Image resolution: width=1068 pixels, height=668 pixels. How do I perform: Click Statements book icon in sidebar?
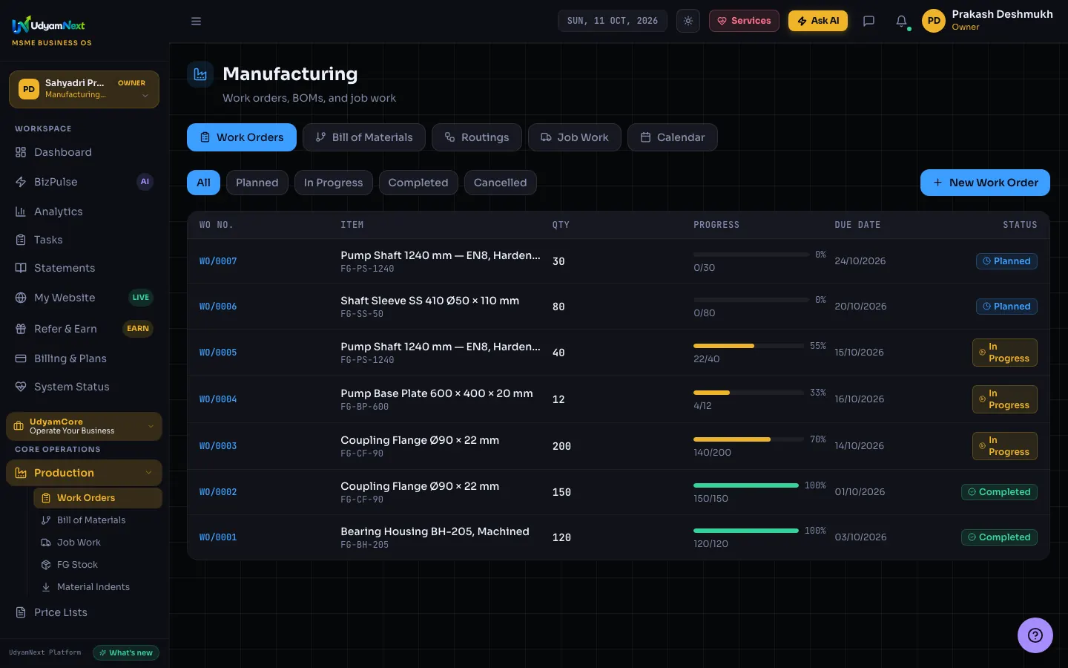(21, 268)
